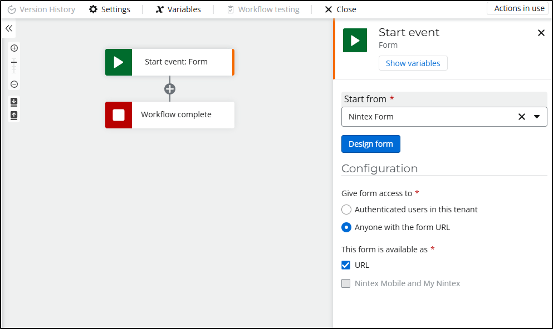
Task: Open the Settings menu item
Action: click(110, 9)
